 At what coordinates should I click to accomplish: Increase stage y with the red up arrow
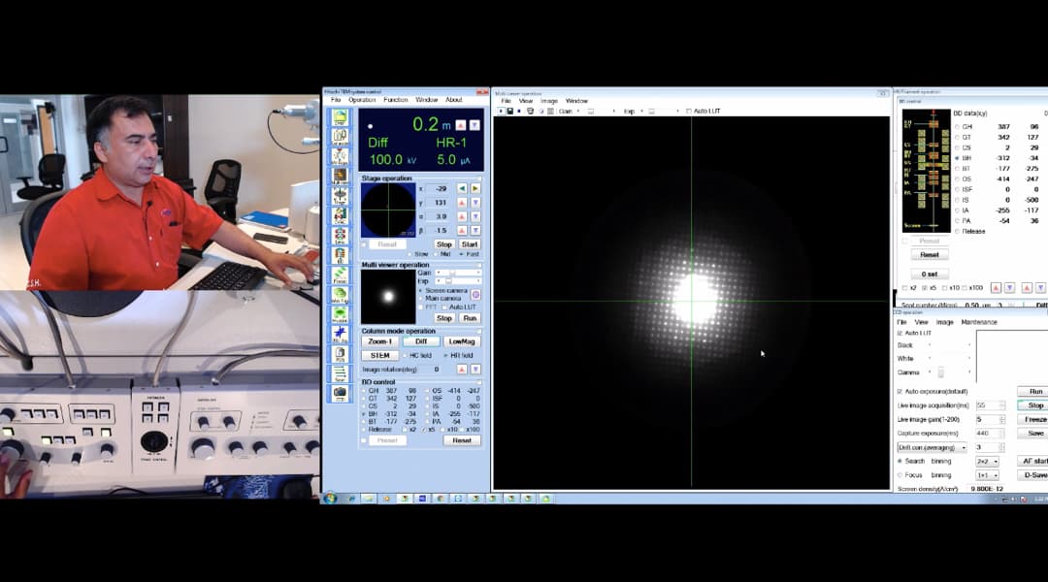(x=462, y=203)
